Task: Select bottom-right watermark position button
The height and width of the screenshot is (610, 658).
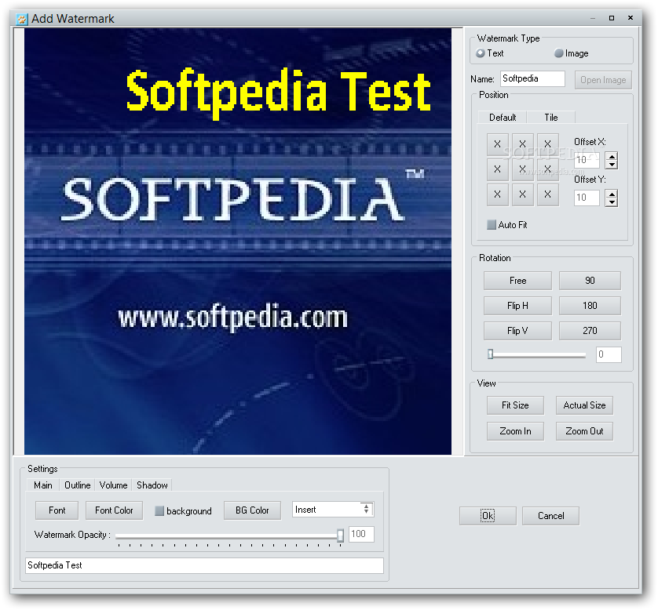Action: pos(547,194)
